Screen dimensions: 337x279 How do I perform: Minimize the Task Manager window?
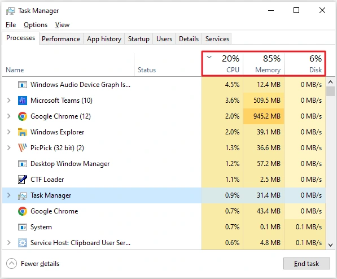(x=271, y=10)
